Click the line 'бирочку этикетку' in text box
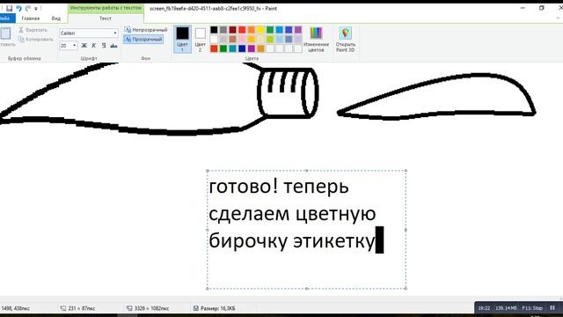563x317 pixels. click(291, 240)
